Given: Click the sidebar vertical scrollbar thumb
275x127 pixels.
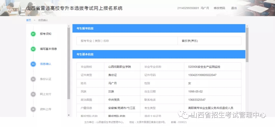Looking at the screenshot, I should pos(68,63).
